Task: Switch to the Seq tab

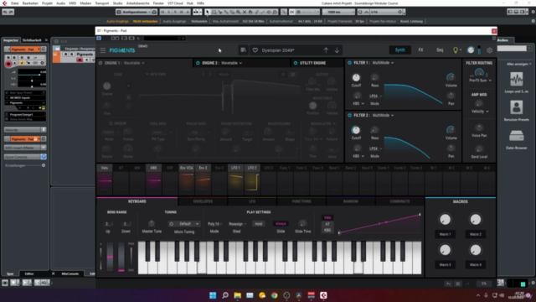Action: tap(440, 50)
